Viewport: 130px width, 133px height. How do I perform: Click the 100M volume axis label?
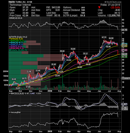pos(6,80)
